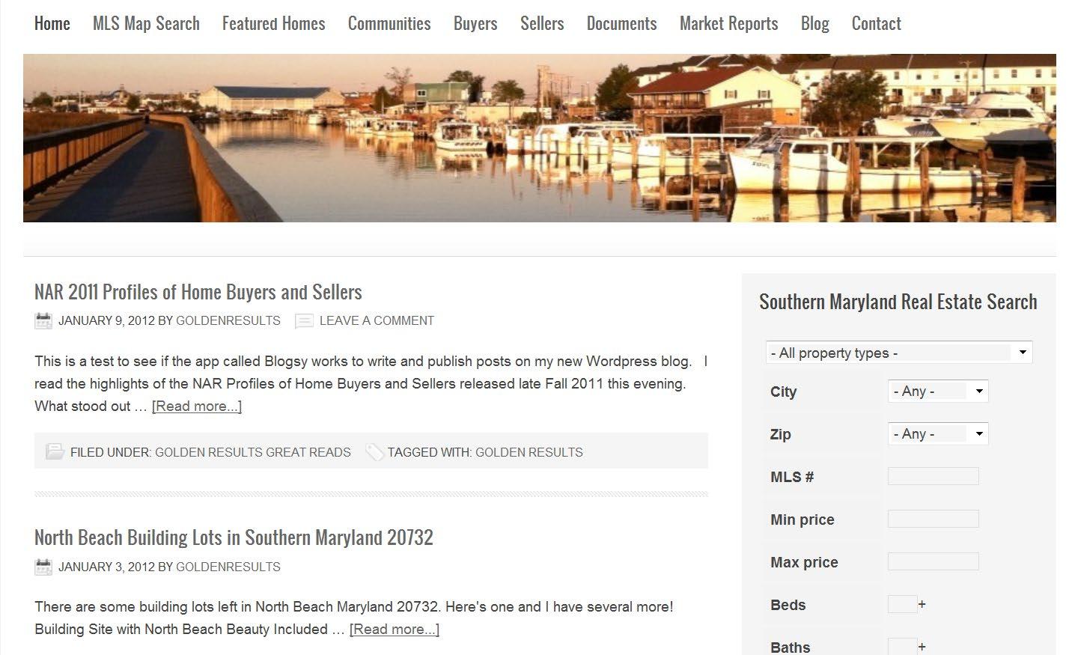
Task: Open the City dropdown
Action: click(x=938, y=391)
